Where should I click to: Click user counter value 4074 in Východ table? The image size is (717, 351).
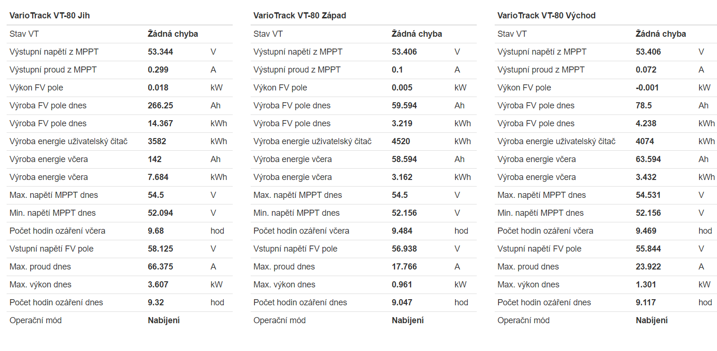coord(645,141)
